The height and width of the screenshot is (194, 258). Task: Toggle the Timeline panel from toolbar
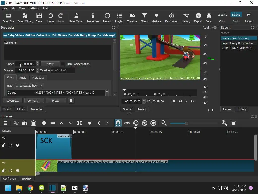132,18
